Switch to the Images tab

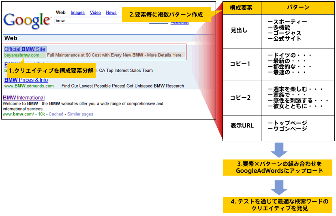coord(77,13)
